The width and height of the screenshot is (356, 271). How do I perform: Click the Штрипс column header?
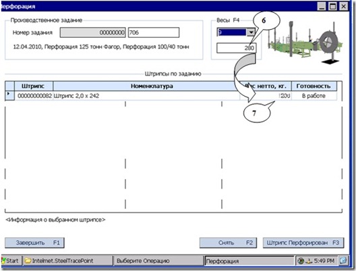coord(34,86)
